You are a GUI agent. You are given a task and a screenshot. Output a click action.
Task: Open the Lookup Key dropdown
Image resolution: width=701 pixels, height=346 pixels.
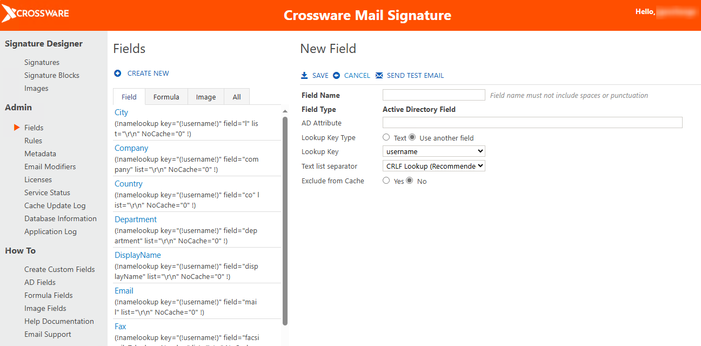click(x=433, y=151)
